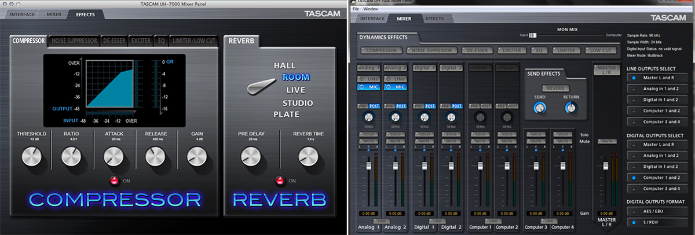Toggle the Reverb ON power light
Screen dimensions: 695x235
tap(279, 180)
